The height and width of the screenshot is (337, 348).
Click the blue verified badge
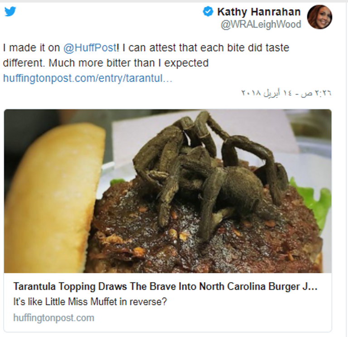pyautogui.click(x=208, y=12)
